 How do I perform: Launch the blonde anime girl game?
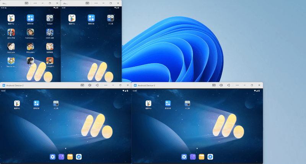pos(50,47)
